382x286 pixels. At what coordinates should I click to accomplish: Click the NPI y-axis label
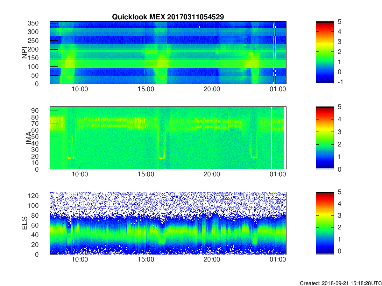pos(25,53)
